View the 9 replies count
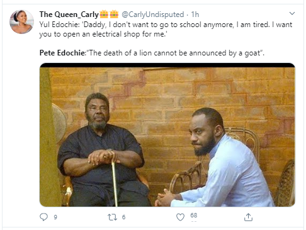Viewport: 306px width, 230px height. click(x=55, y=217)
